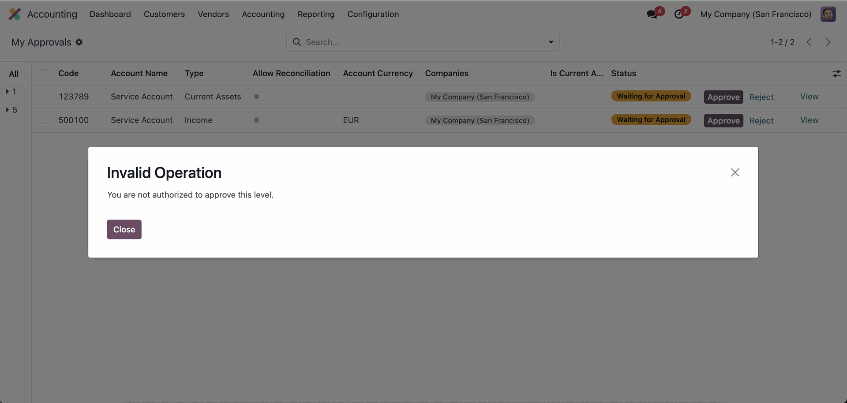
Task: Open the Dashboard menu
Action: (x=110, y=14)
